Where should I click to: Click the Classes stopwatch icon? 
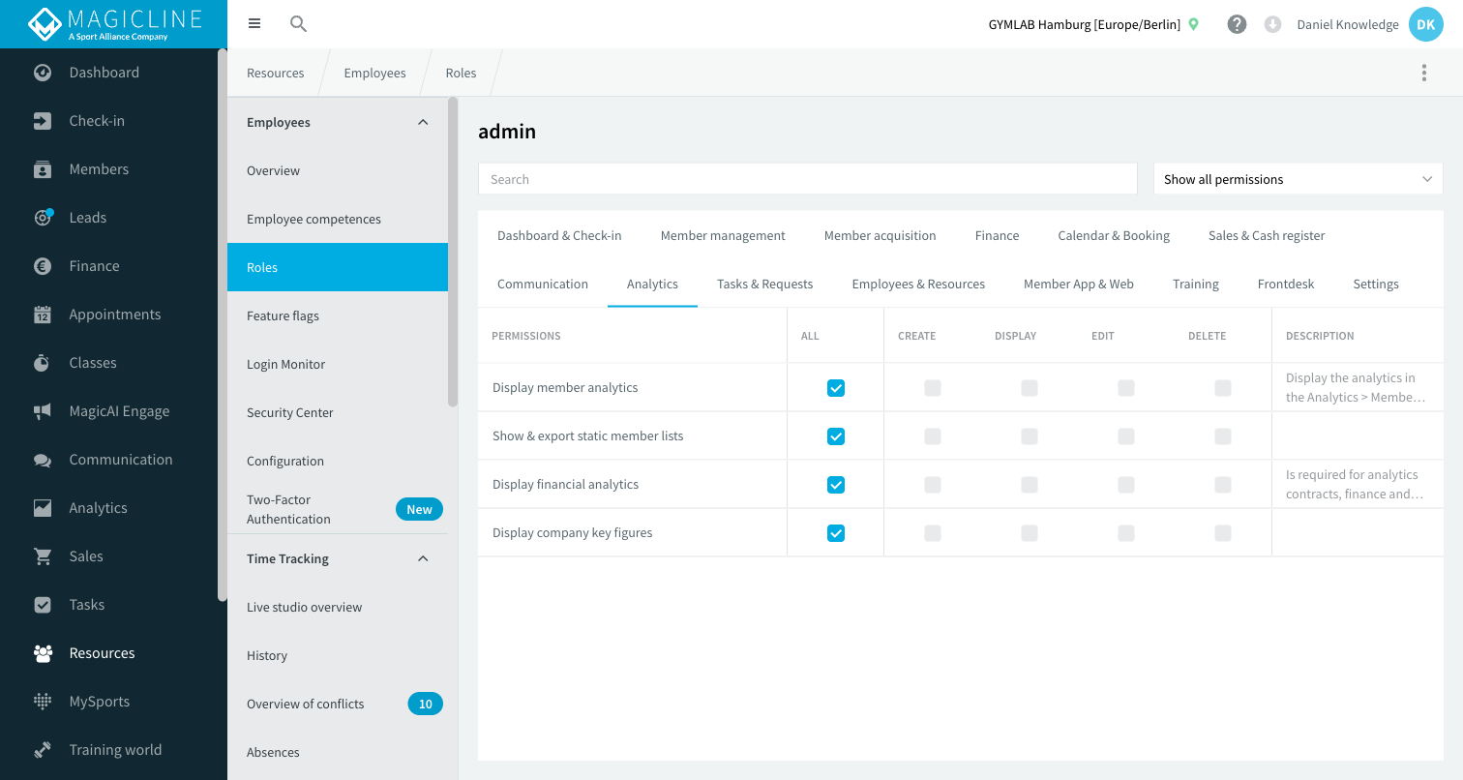(43, 363)
